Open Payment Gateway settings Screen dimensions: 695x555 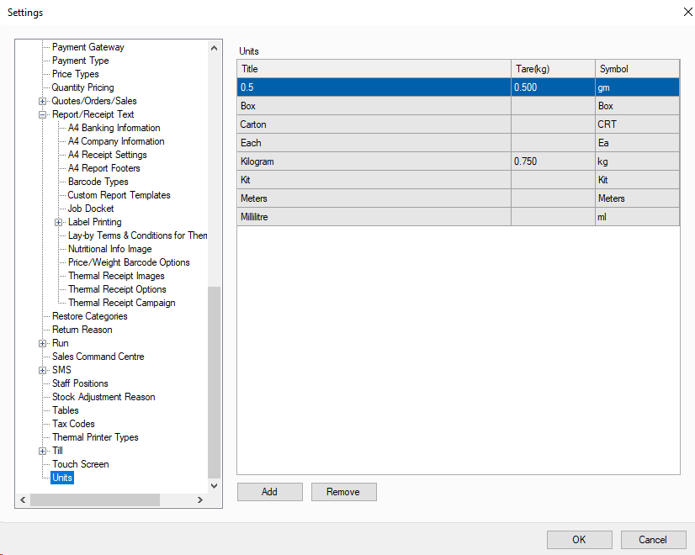click(88, 47)
